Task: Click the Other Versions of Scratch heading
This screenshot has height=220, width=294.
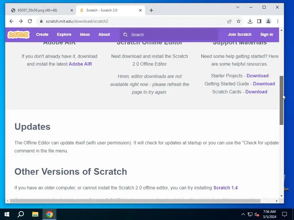Action: point(71,172)
